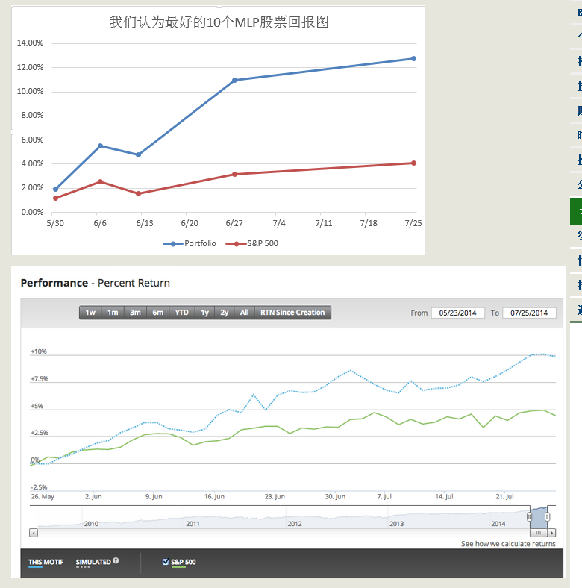Click RTN Since Creation button
The height and width of the screenshot is (588, 582).
(292, 313)
